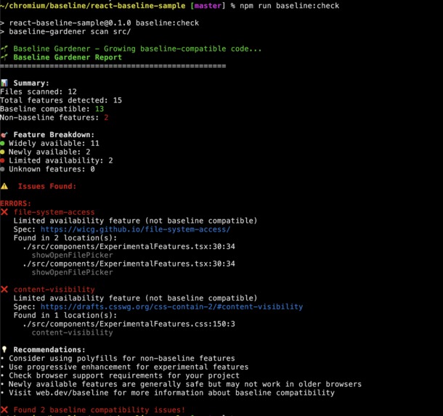Click the second ExperimentalFeatures.tsx:30:34 path
Screen dimensions: 443x416
129,264
